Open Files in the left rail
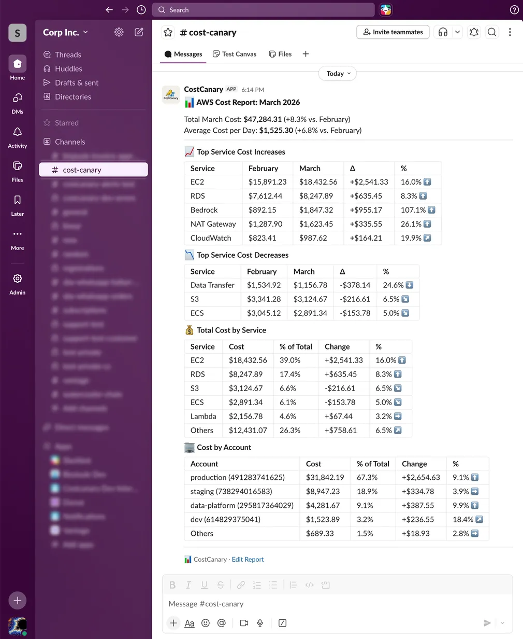Viewport: 523px width, 639px height. [18, 171]
